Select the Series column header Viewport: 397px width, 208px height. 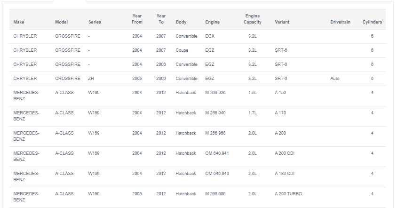tap(95, 22)
